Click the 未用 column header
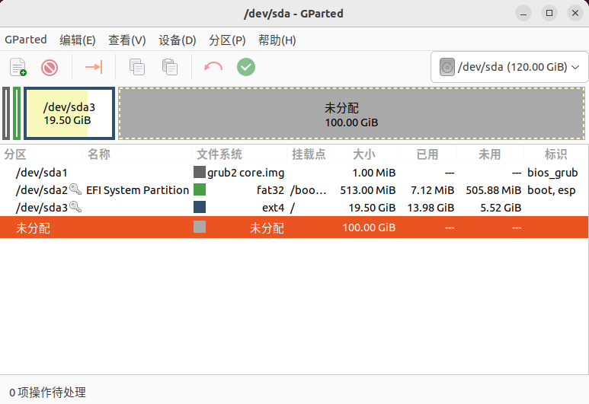 pos(489,154)
